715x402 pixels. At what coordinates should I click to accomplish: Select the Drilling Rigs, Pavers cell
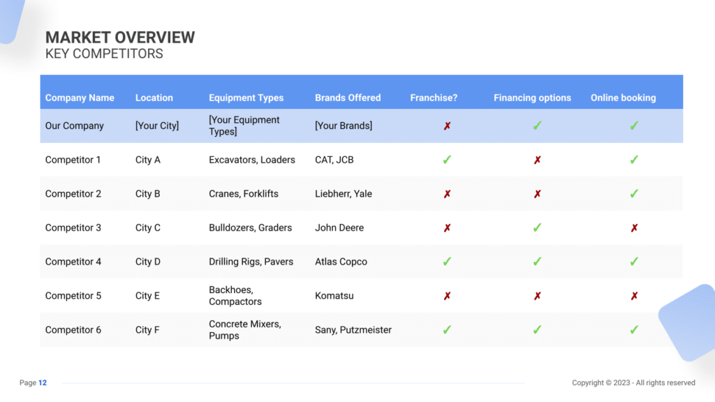point(251,262)
